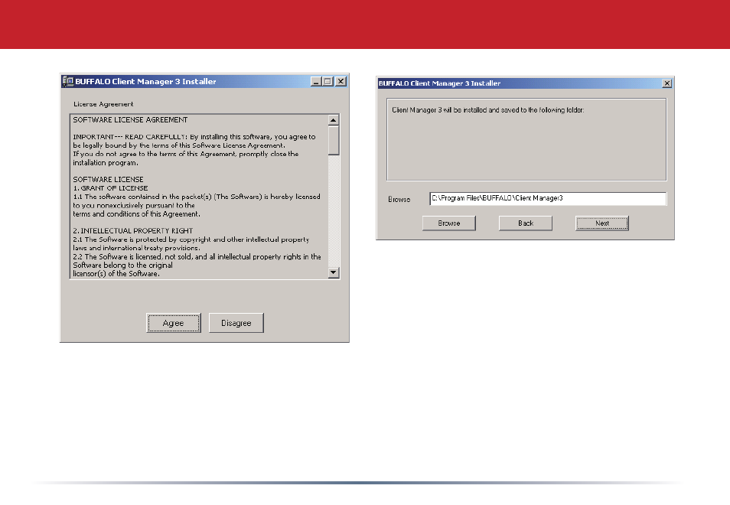Click the 'IMPORTANT--- READ CAREFULLY' paragraph line
This screenshot has height=505, width=730.
(x=194, y=137)
